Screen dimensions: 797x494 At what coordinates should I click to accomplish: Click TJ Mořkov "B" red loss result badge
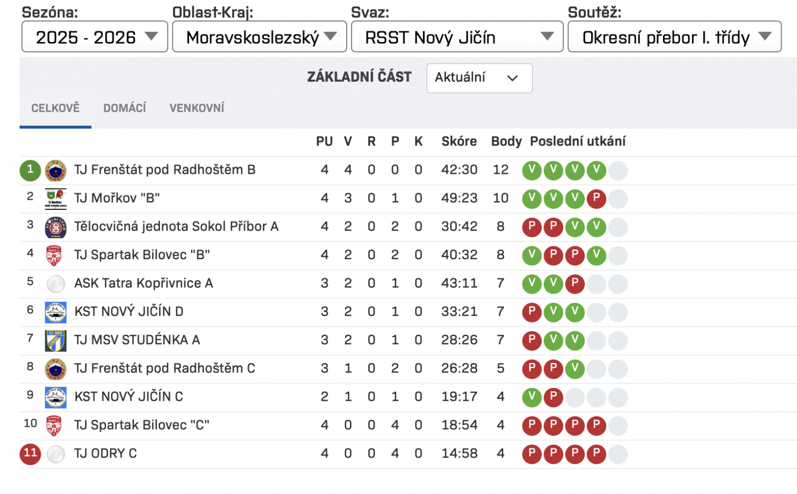[x=596, y=199]
